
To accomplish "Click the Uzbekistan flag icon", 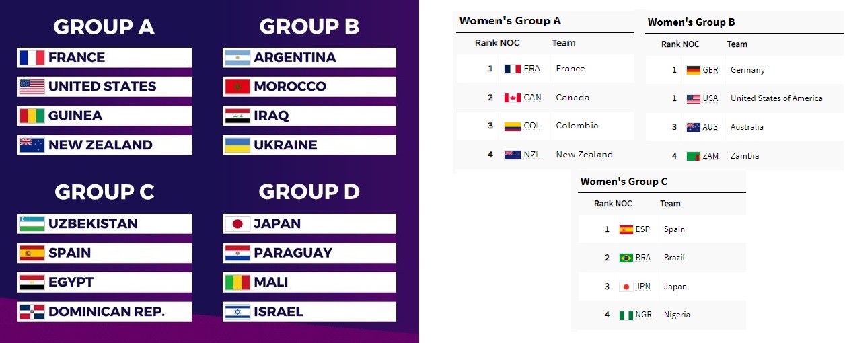I will [x=32, y=224].
